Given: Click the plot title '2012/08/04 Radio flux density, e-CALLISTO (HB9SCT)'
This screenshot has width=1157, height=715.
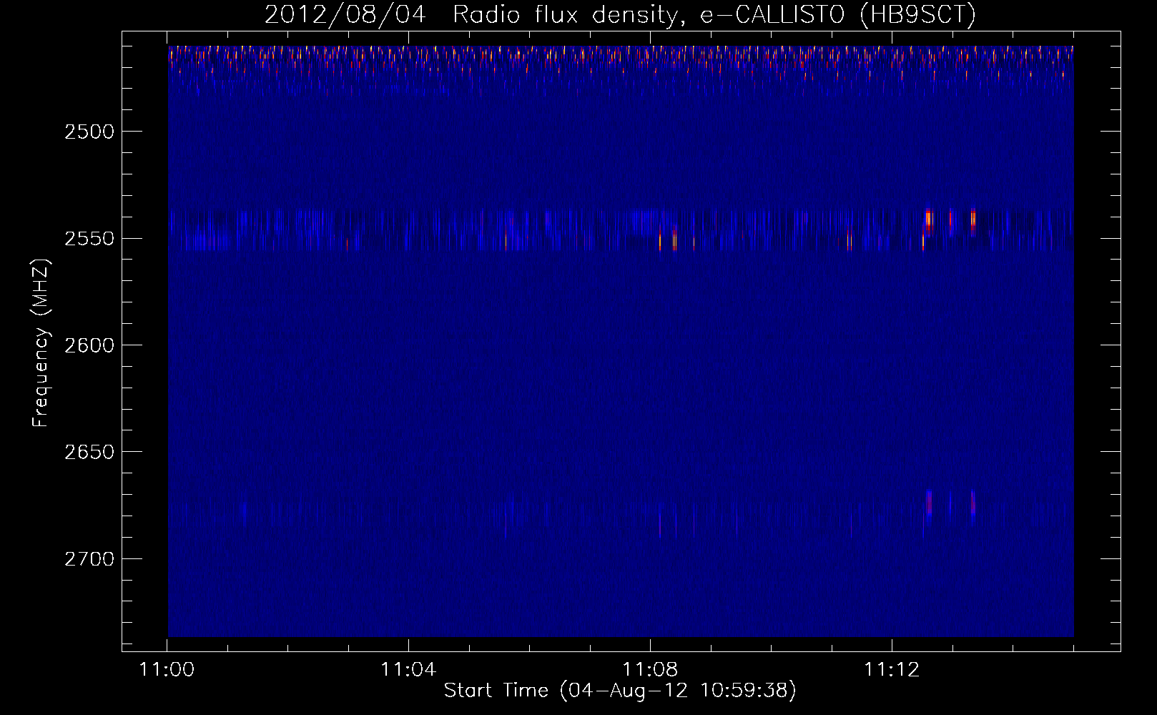Looking at the screenshot, I should (x=620, y=15).
